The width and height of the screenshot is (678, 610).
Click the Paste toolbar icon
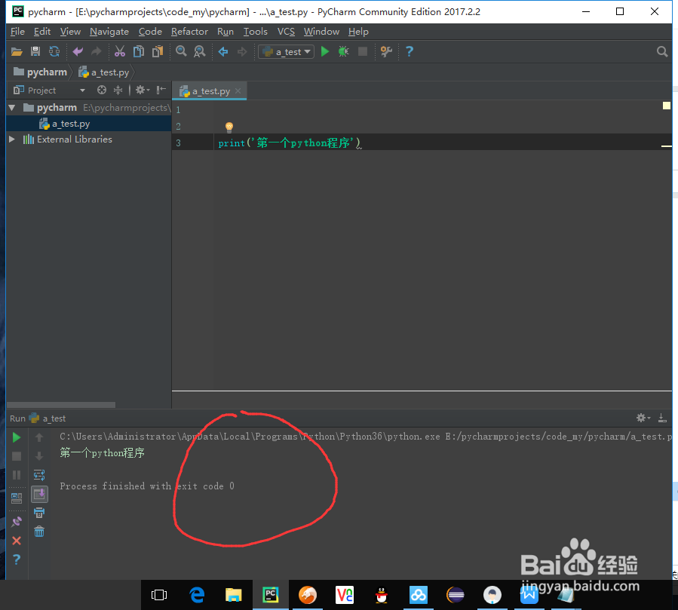(x=158, y=52)
